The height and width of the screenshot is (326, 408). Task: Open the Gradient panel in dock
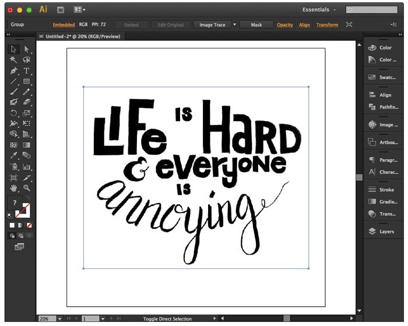tap(383, 202)
